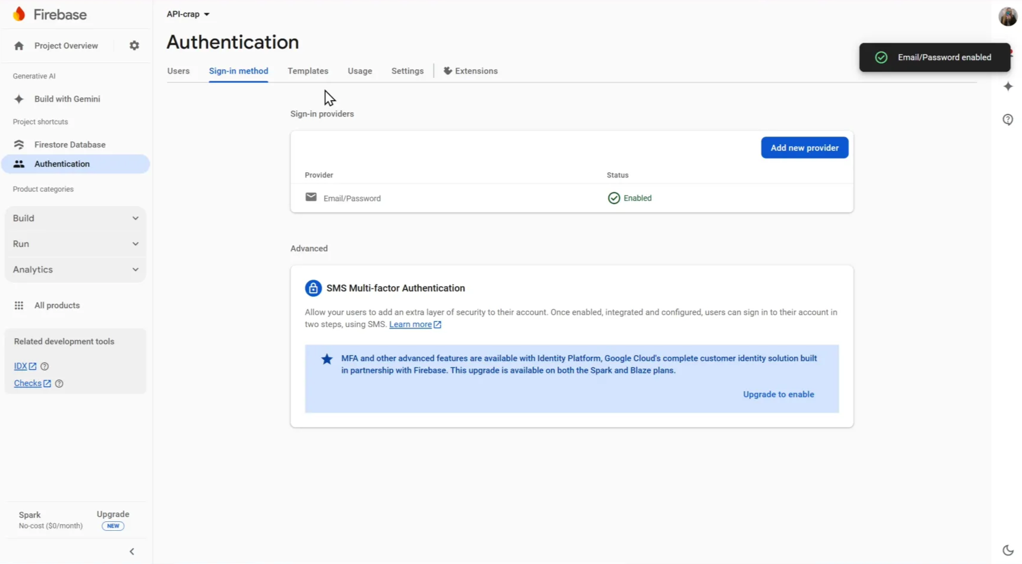1022x564 pixels.
Task: Open the Extensions tab
Action: [x=470, y=71]
